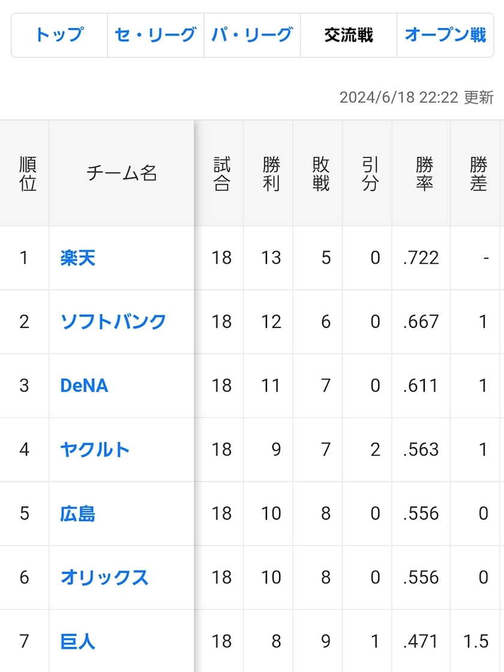504x672 pixels.
Task: Select the 交流戦 tab
Action: pos(349,35)
